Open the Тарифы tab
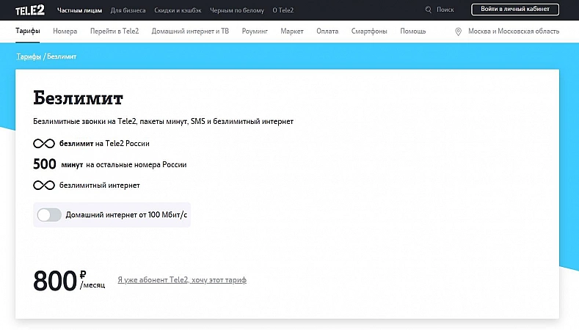Screen dimensions: 579x330 (27, 32)
